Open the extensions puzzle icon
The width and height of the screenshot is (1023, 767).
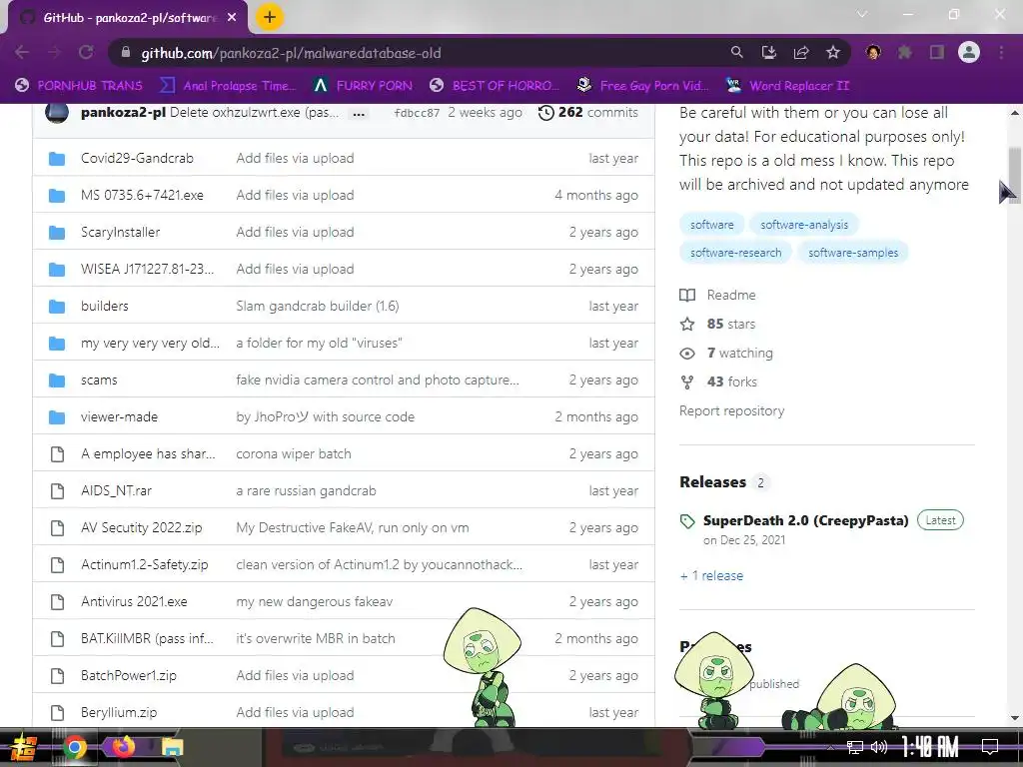905,53
